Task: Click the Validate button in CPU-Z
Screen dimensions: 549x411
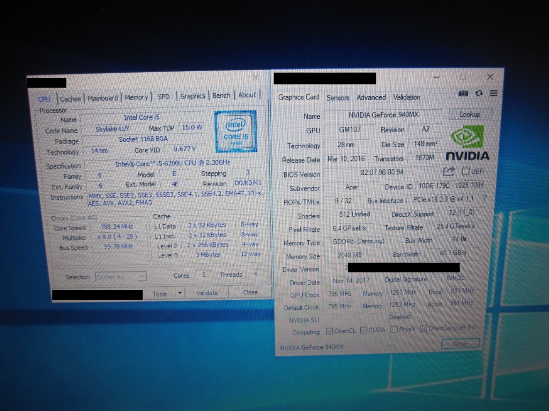Action: coord(207,293)
